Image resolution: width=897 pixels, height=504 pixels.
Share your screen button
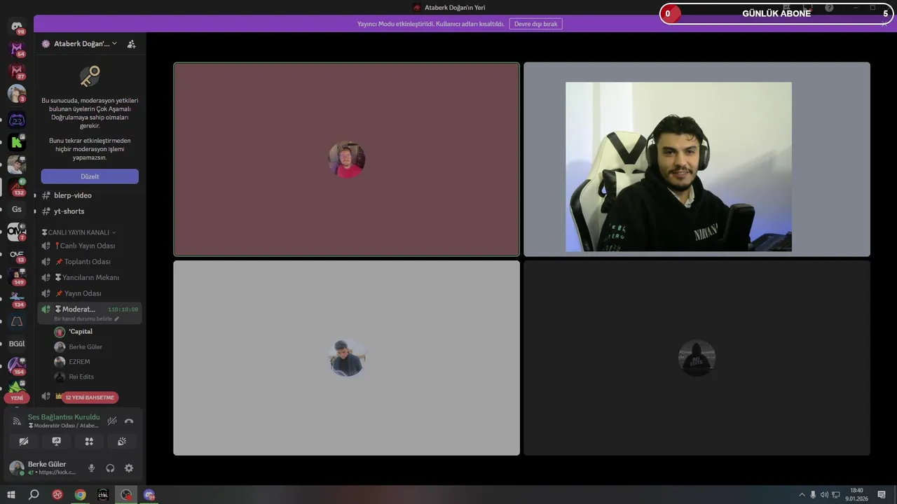tap(57, 442)
